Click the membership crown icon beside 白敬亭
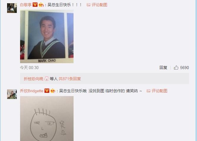The image size is (197, 141). point(41,5)
